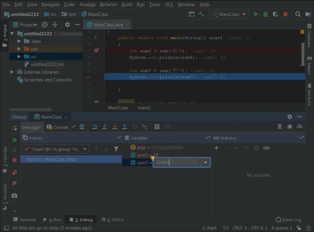Open Evaluate Expression calculator icon
The height and width of the screenshot is (232, 314).
157,127
